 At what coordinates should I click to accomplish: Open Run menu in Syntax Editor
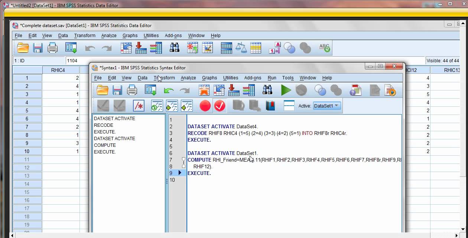click(272, 78)
